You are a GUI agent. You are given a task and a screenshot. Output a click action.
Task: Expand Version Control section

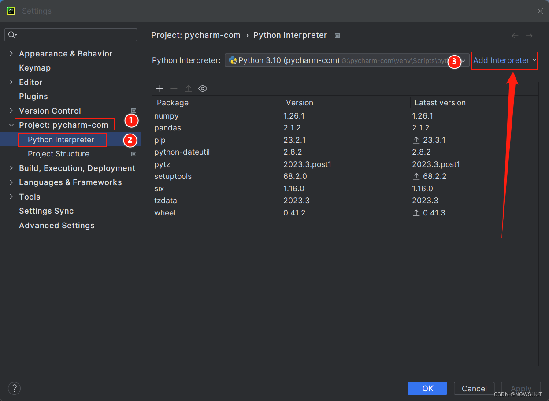(11, 111)
